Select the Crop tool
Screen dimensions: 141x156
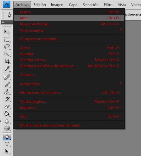pos(7,61)
